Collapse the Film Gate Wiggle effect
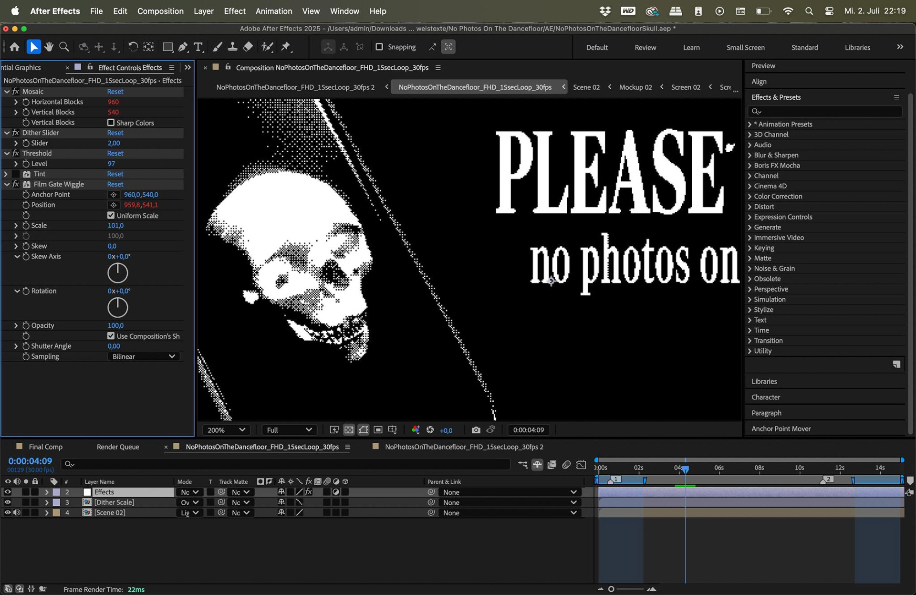 click(7, 184)
